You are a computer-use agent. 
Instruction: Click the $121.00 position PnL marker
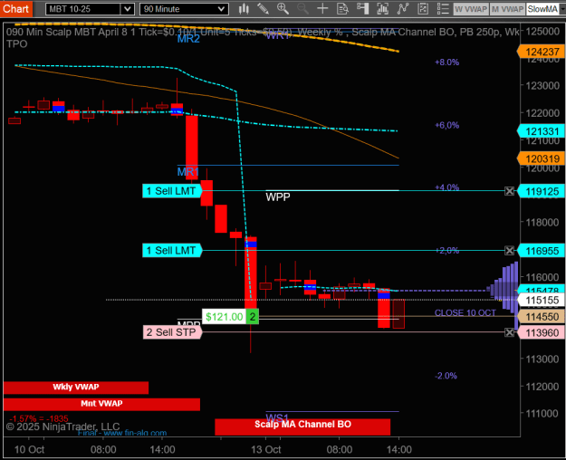(225, 317)
